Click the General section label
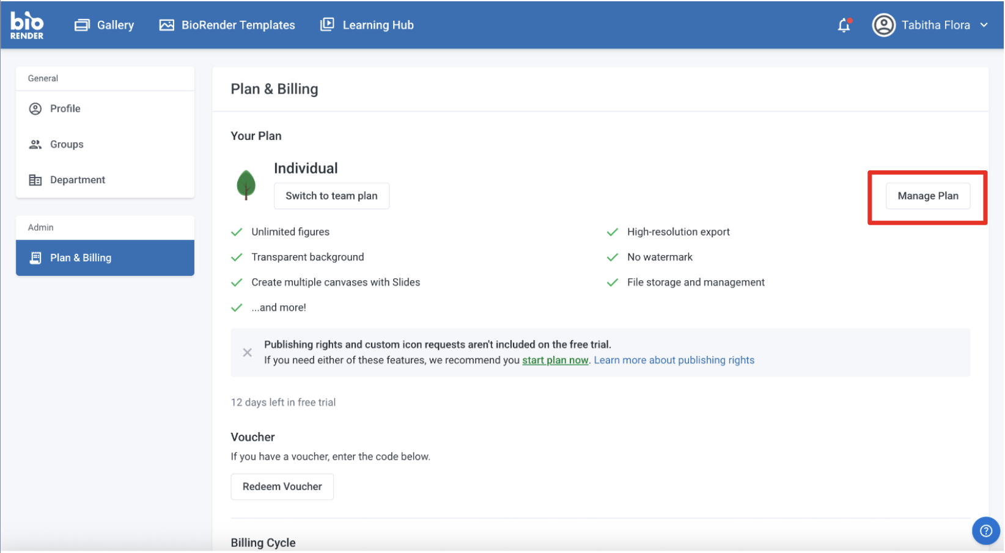 point(43,78)
